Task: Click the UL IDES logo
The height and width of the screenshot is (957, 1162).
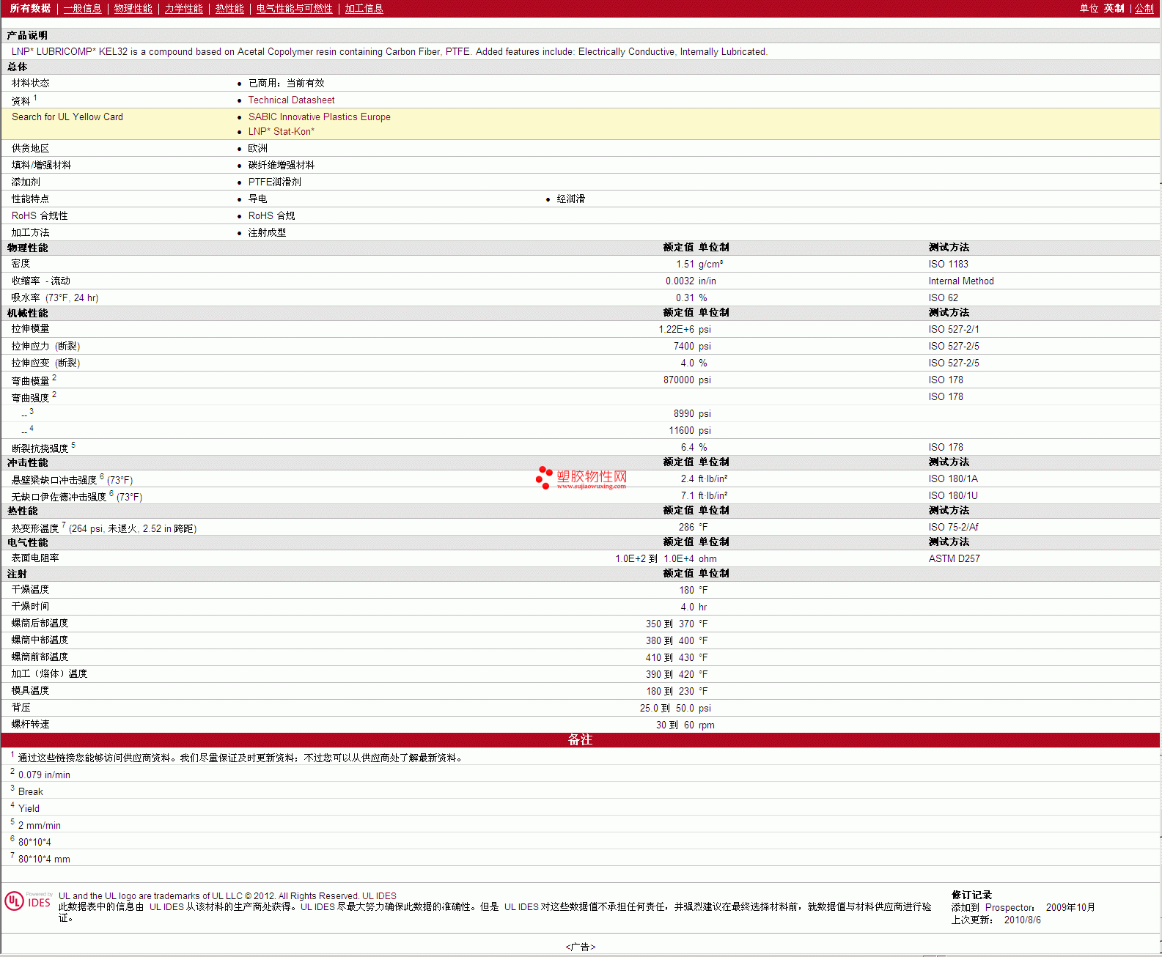Action: (28, 901)
